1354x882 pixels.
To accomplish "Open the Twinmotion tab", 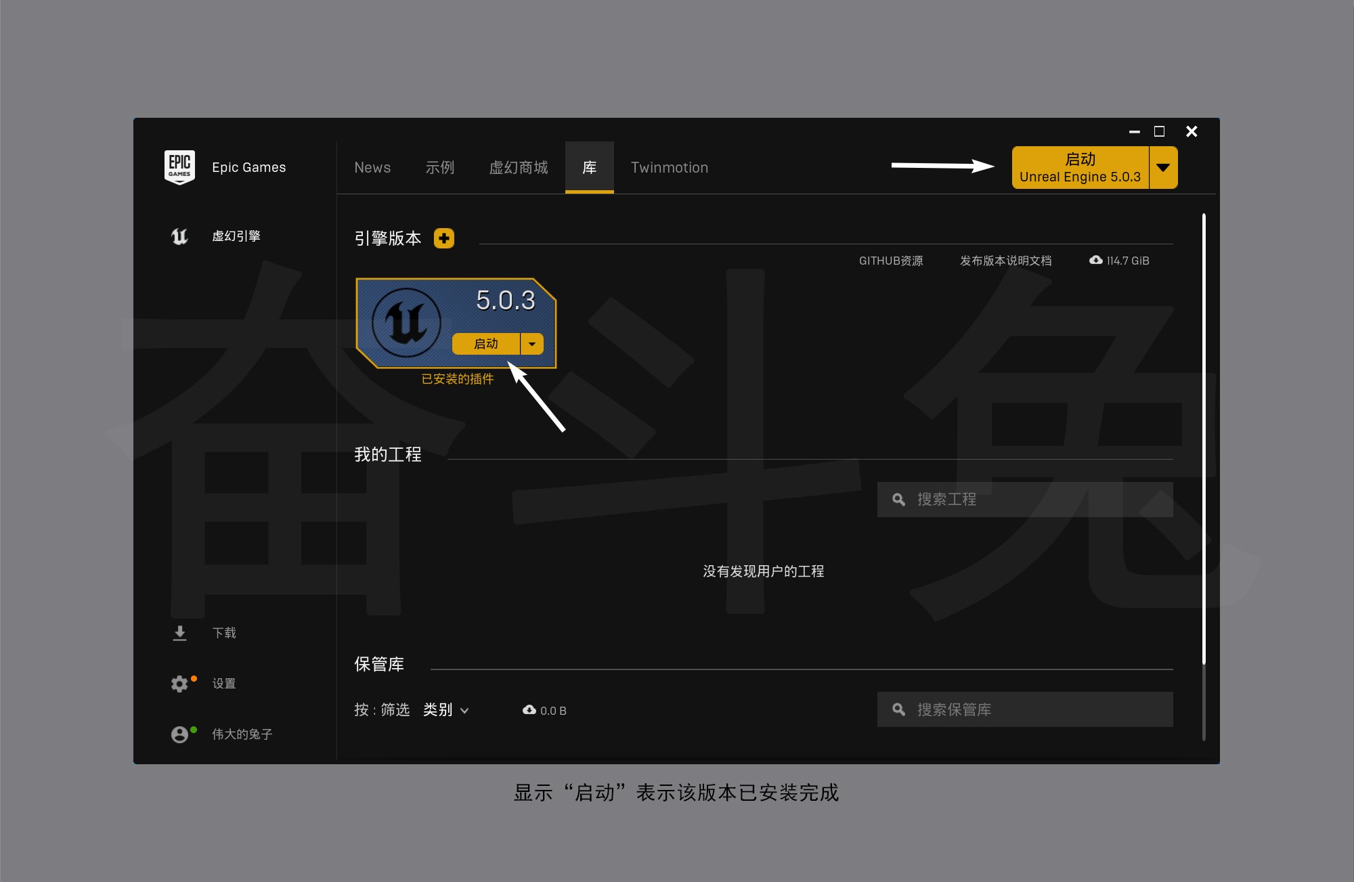I will coord(670,167).
